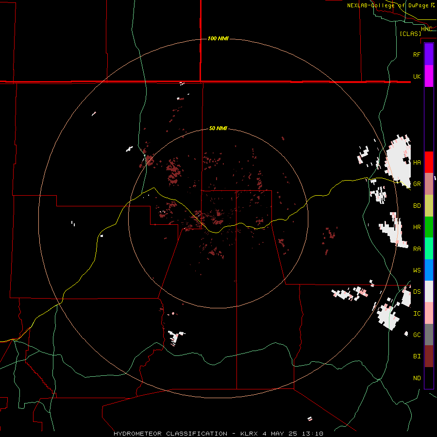
Task: Click the IC legend label
Action: click(417, 314)
